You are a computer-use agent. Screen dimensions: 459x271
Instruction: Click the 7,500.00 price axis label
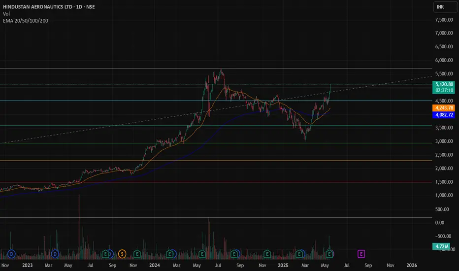pos(444,20)
